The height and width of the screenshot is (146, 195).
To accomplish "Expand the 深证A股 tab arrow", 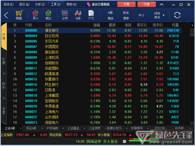I will point(42,128).
